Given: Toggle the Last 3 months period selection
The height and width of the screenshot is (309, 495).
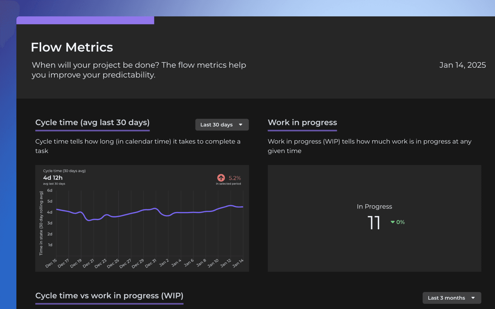Looking at the screenshot, I should pos(451,298).
